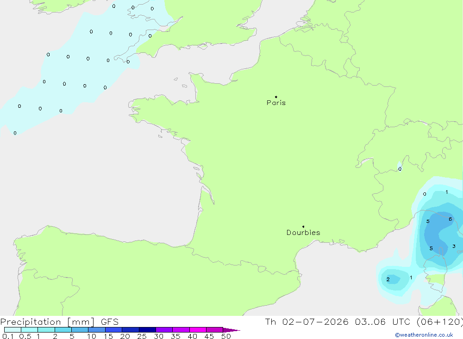Click the Dourbies city label
This screenshot has width=463, height=339.
(x=303, y=233)
